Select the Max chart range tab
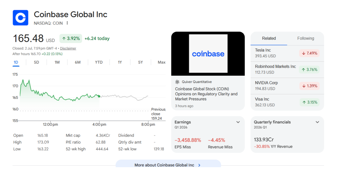Image resolution: width=347 pixels, height=181 pixels. 162,62
